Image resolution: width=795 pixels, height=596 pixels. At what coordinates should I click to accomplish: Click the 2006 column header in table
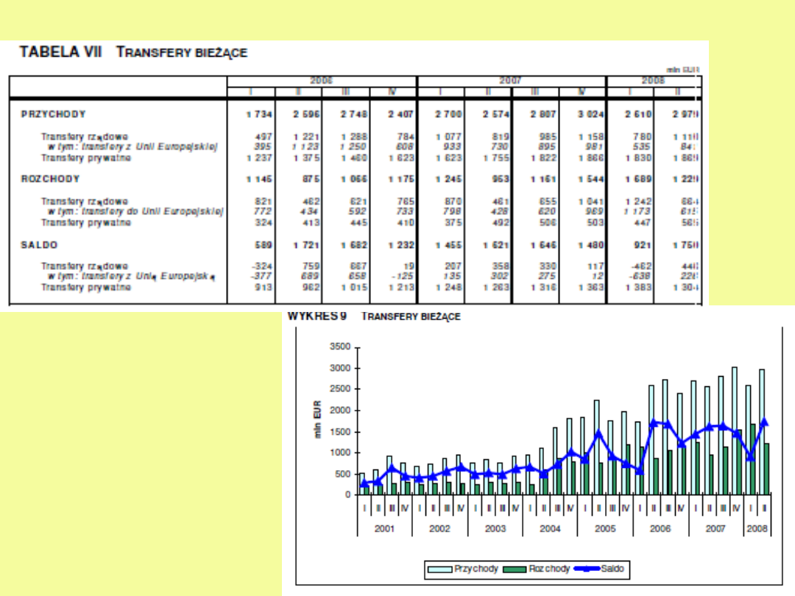point(321,80)
